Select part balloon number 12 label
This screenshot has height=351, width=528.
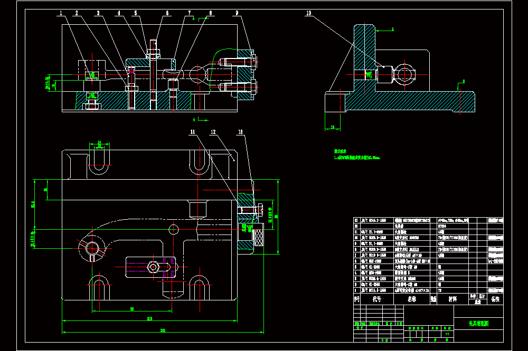coord(213,132)
